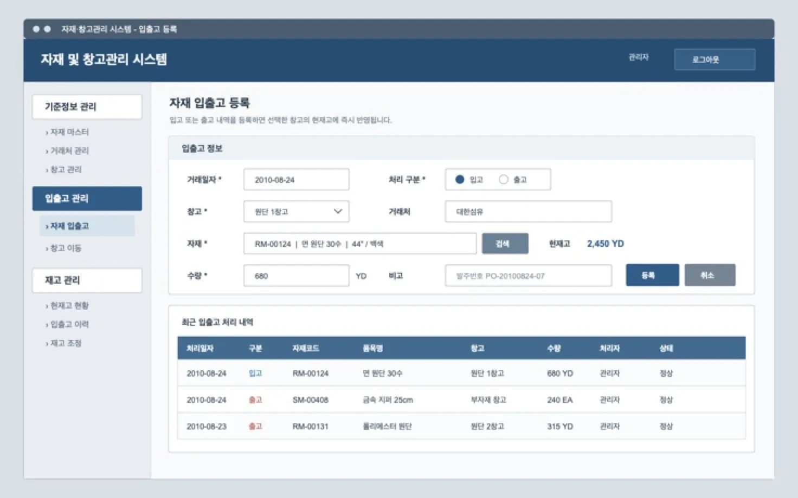
Task: Click the 315 YD quantity cell
Action: tap(560, 427)
